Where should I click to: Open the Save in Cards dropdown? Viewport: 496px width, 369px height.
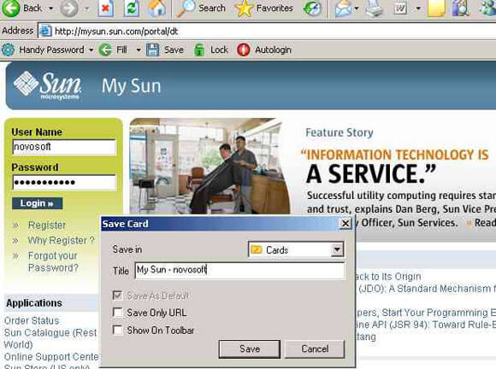coord(337,249)
